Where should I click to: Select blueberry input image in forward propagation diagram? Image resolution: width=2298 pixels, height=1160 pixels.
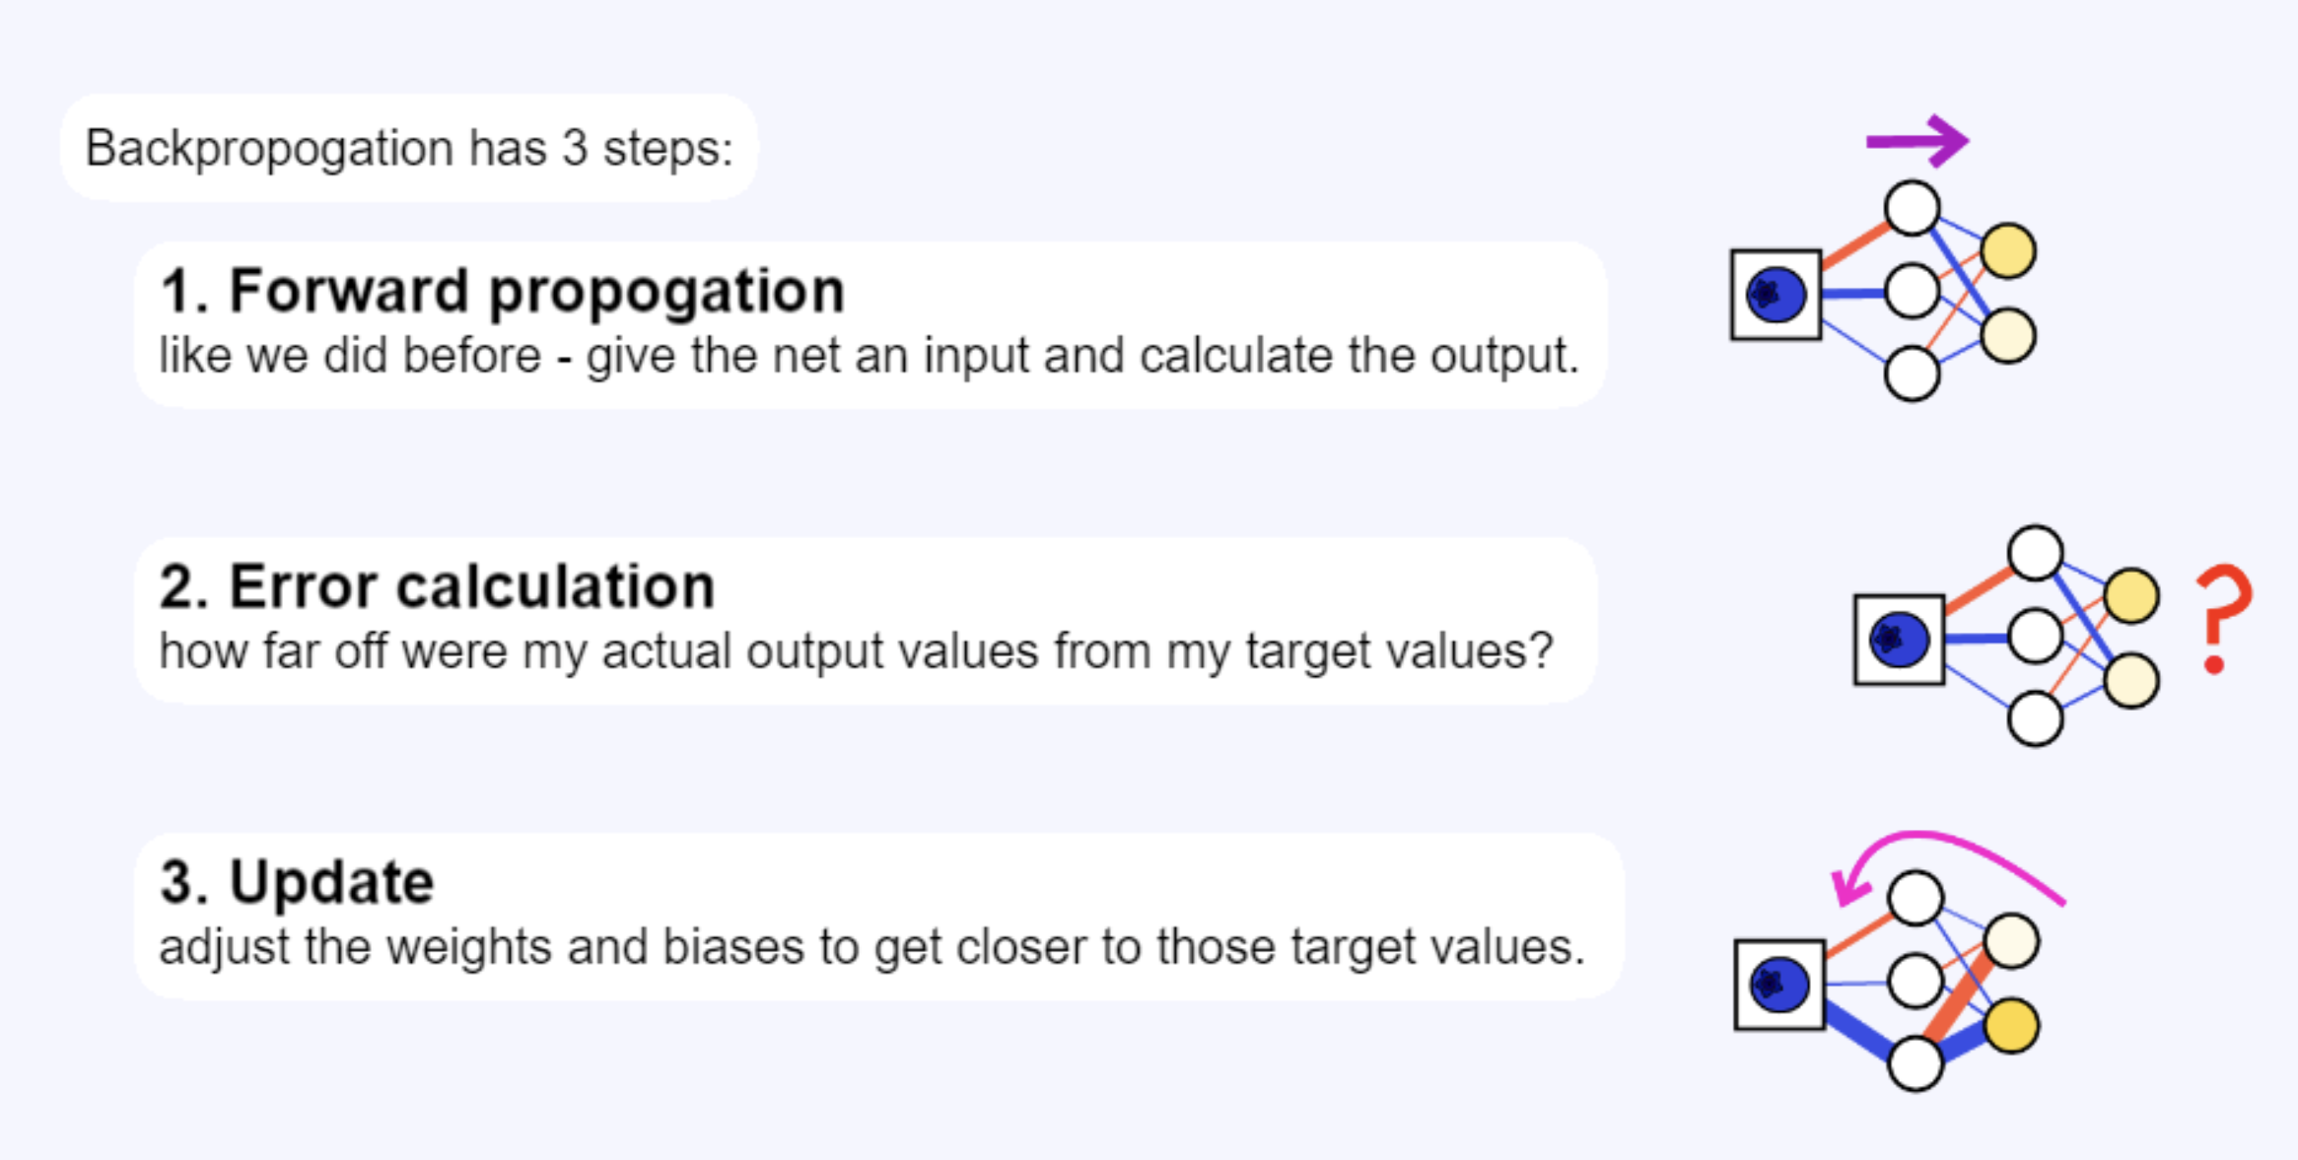pyautogui.click(x=1776, y=295)
